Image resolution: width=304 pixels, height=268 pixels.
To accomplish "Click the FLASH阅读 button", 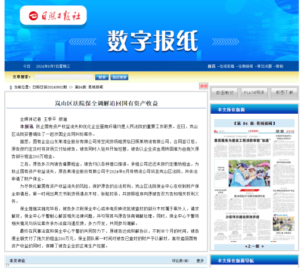I will [254, 93].
